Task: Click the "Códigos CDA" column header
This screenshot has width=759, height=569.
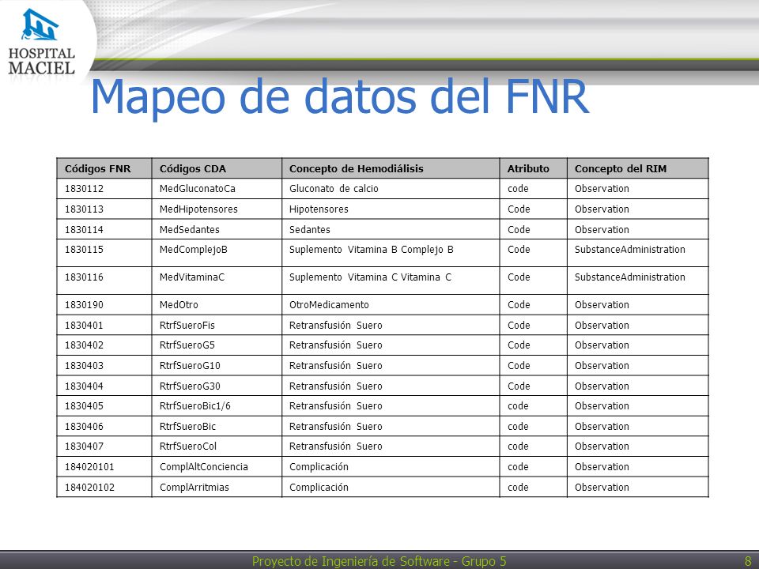Action: [217, 168]
